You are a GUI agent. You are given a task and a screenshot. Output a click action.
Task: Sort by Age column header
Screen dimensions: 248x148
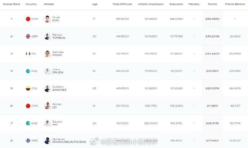pos(95,4)
